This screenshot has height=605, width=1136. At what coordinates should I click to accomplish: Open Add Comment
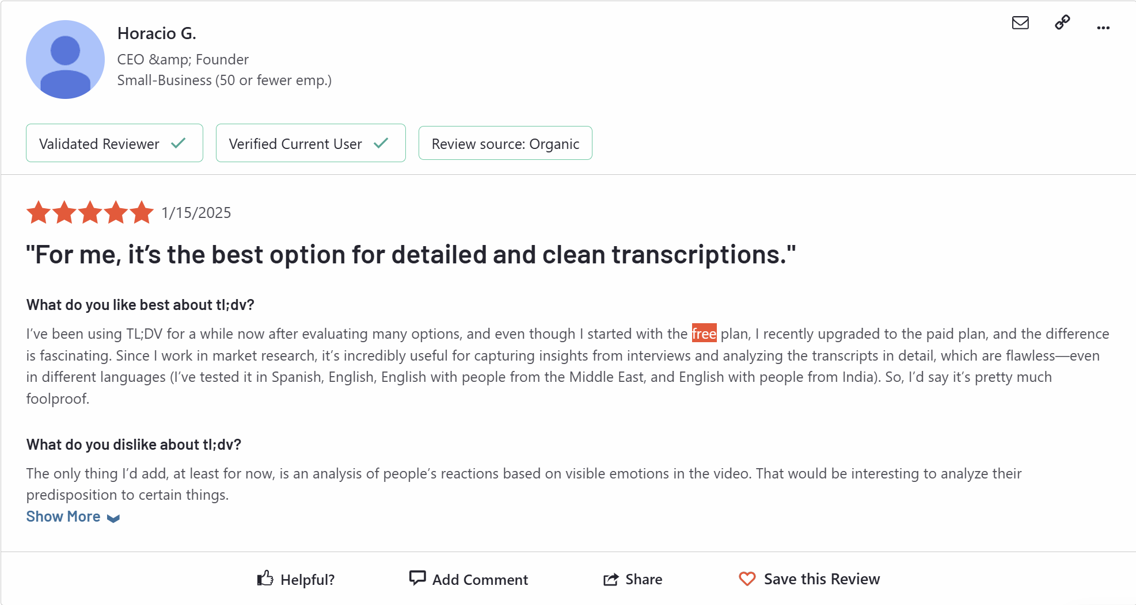coord(469,579)
